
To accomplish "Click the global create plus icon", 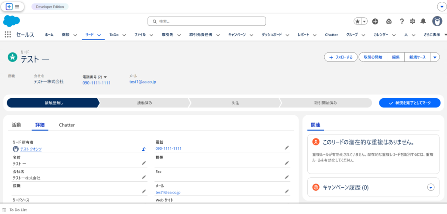I will [x=375, y=21].
